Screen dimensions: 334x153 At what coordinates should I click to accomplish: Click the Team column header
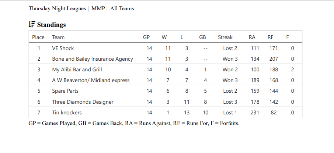tap(58, 37)
